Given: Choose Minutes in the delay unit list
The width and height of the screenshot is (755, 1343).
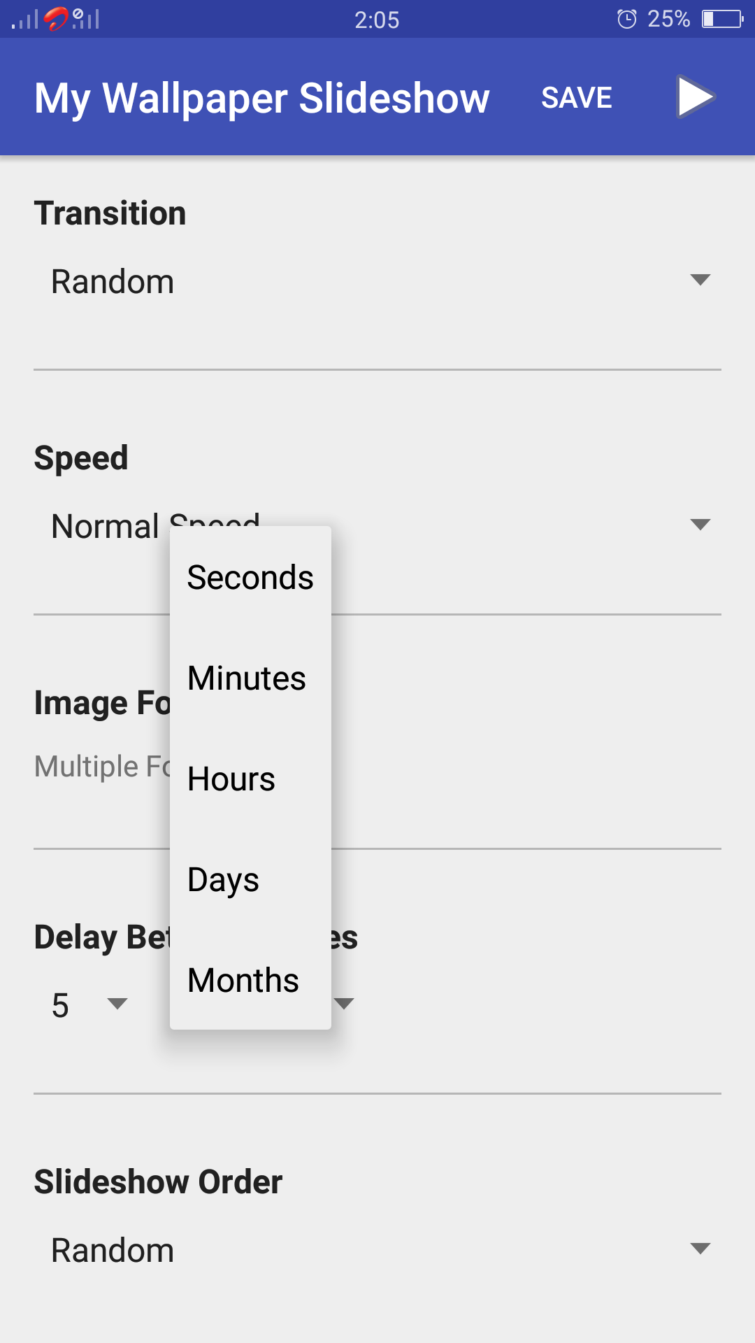Looking at the screenshot, I should coord(250,678).
